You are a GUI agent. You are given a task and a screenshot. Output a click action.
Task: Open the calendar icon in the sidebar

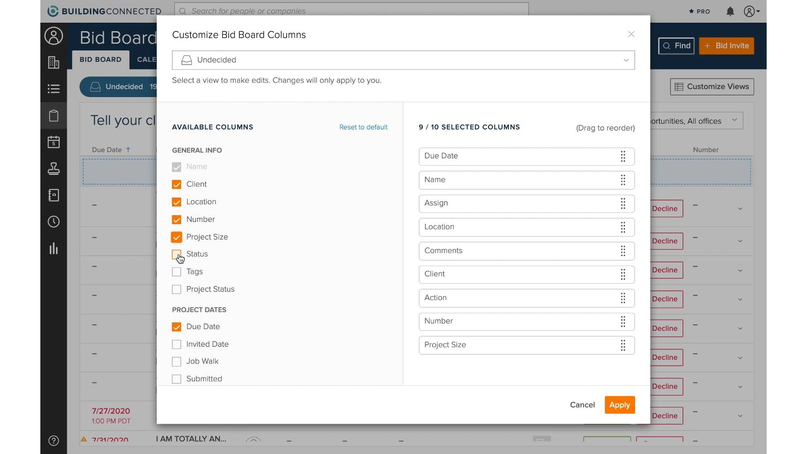[x=53, y=142]
